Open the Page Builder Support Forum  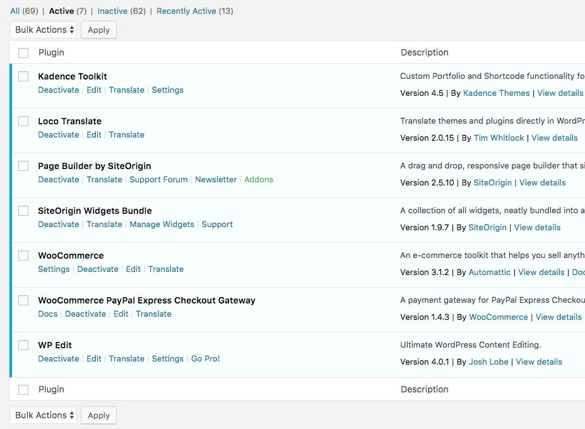[158, 179]
